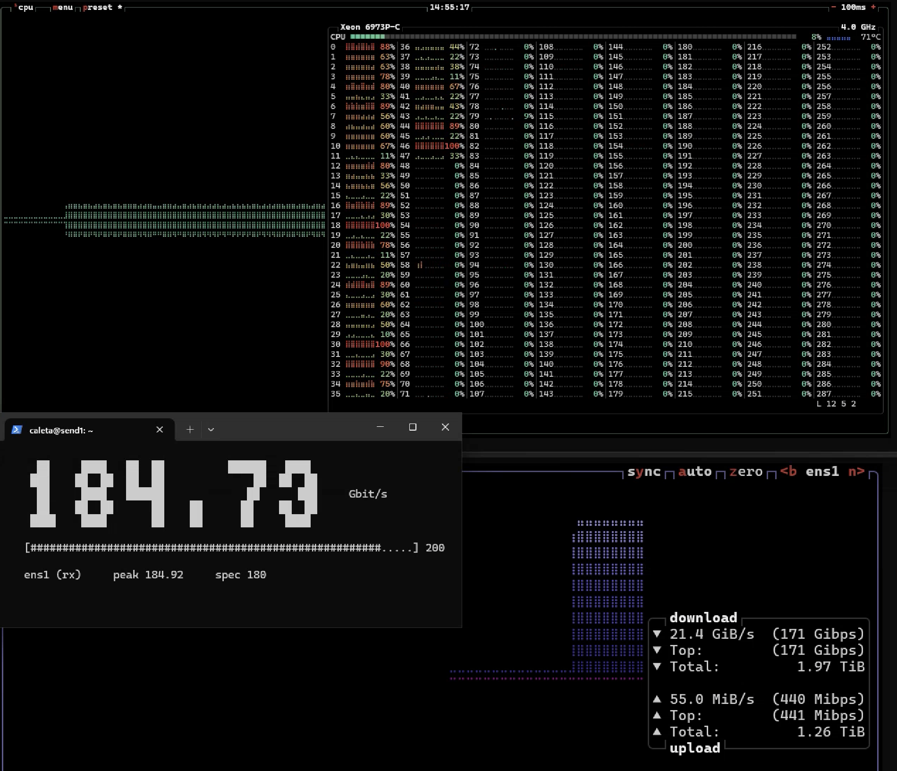
Task: Click the 'ens1 (rx)' label
Action: pyautogui.click(x=52, y=575)
